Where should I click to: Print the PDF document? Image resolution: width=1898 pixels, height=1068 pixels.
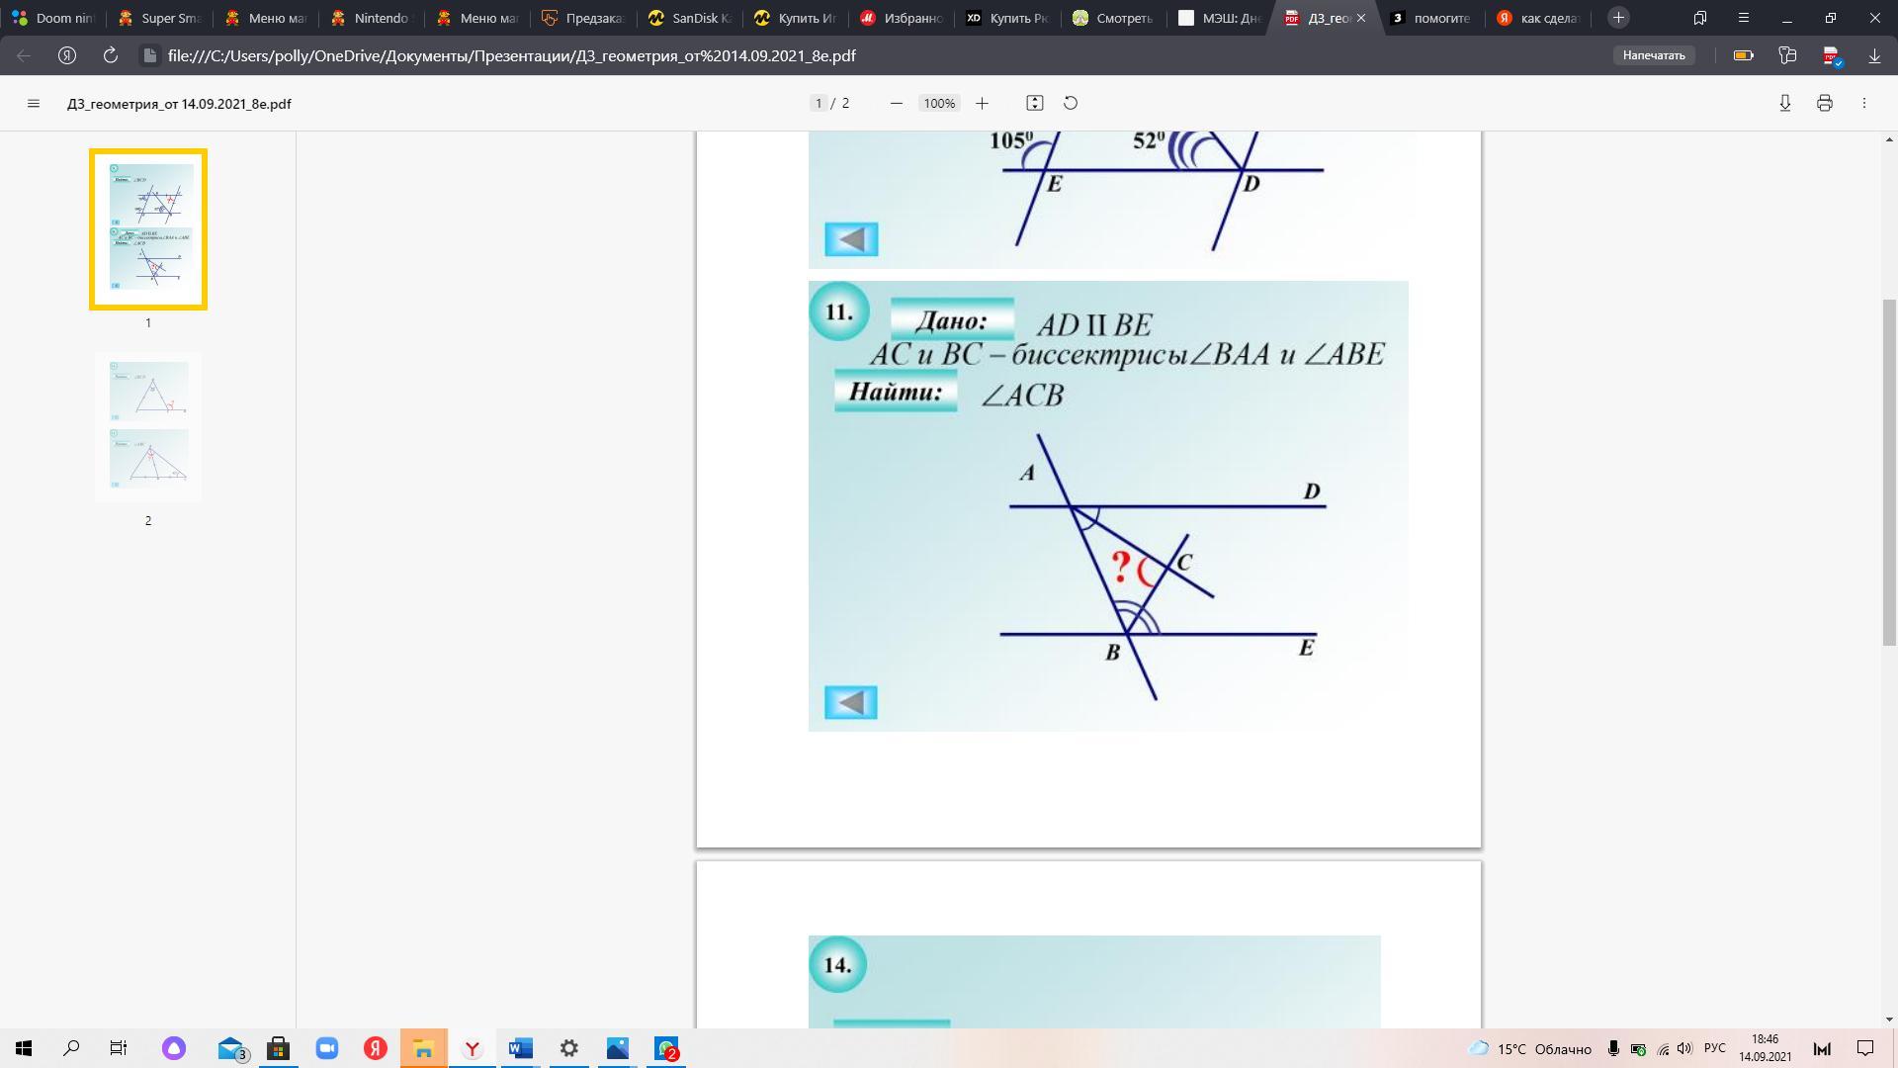[1824, 104]
